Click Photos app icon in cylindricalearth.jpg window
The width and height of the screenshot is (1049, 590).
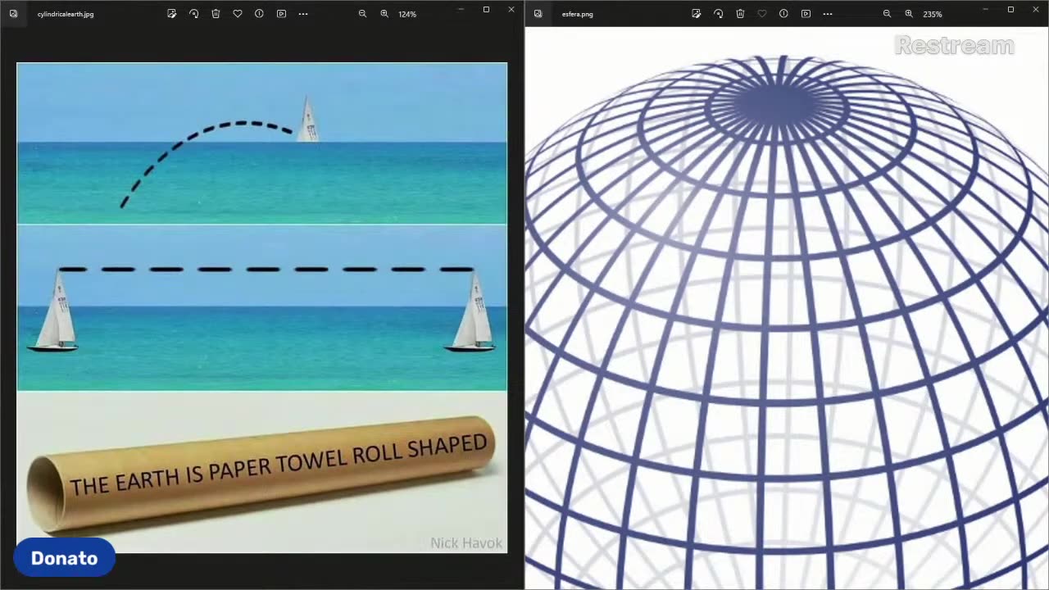click(x=13, y=14)
